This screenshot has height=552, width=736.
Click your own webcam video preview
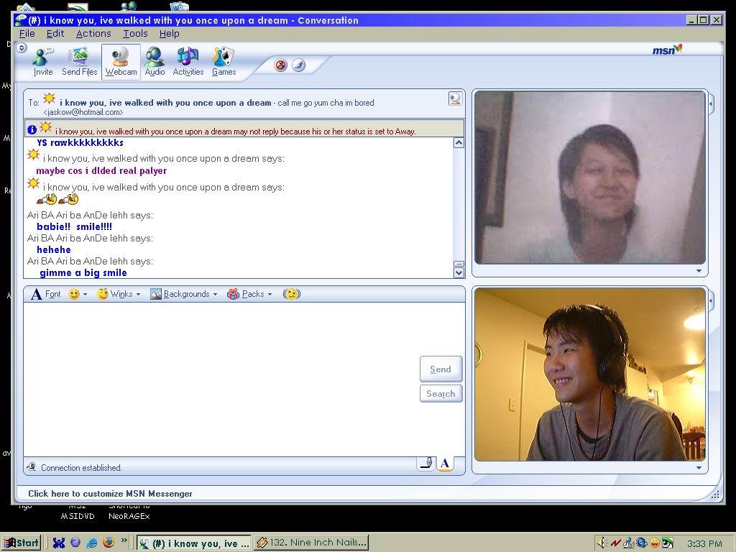pyautogui.click(x=590, y=374)
